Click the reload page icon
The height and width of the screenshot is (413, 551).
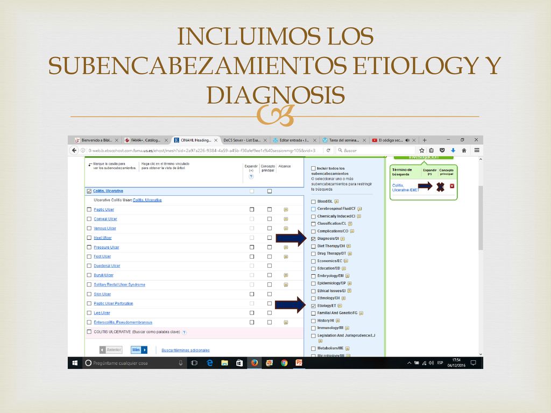(x=328, y=151)
